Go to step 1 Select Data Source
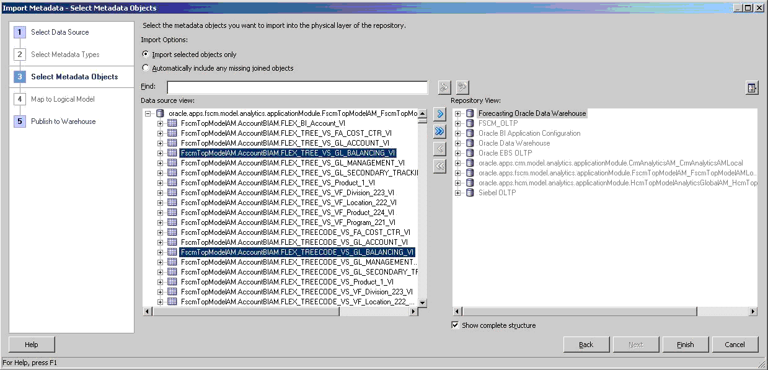 click(x=60, y=32)
